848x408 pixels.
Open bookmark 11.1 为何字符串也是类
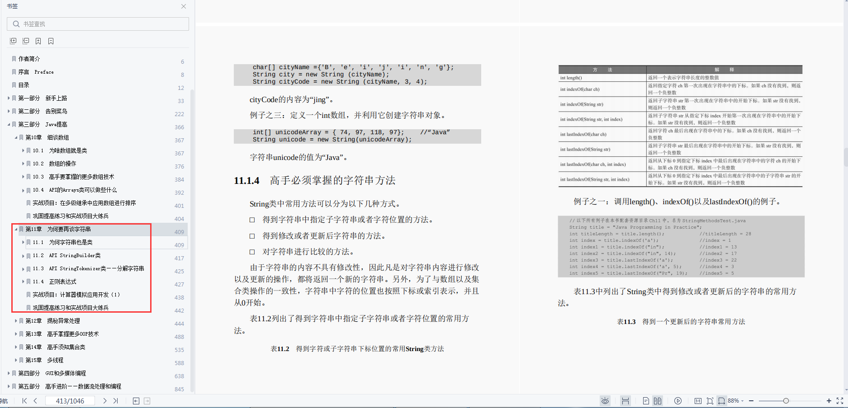pos(62,242)
